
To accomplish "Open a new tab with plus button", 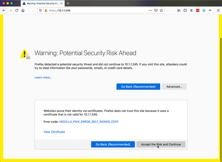I will [x=68, y=3].
